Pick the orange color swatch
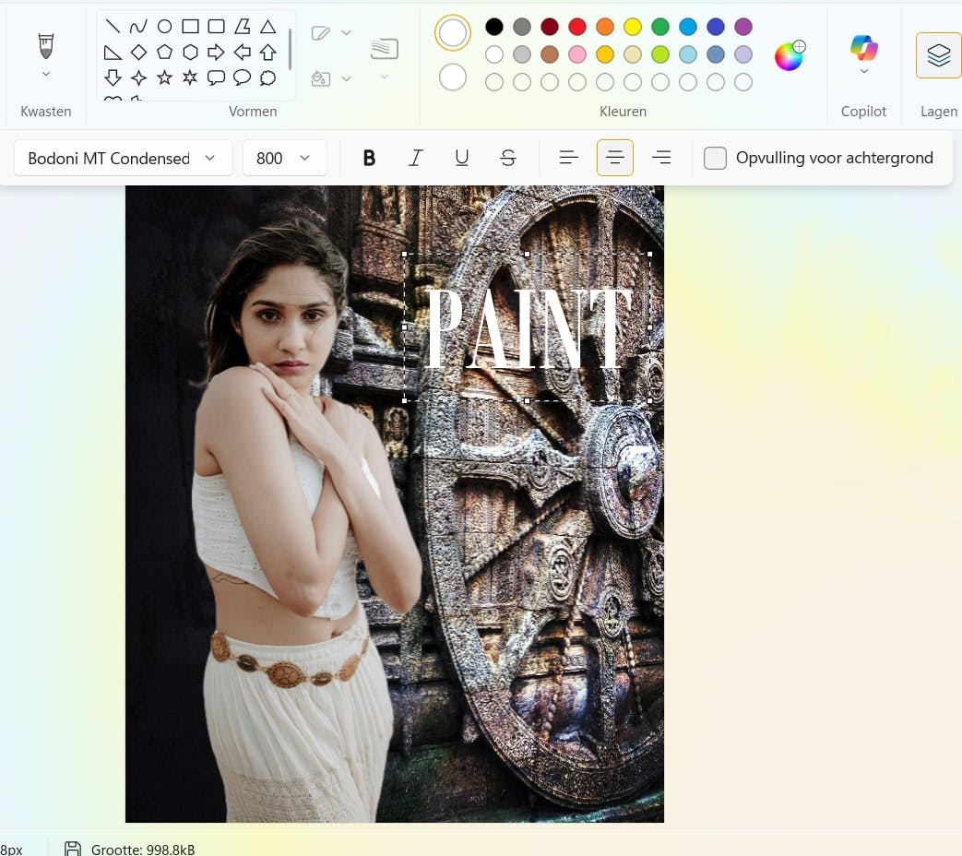Viewport: 962px width, 856px height. point(605,27)
